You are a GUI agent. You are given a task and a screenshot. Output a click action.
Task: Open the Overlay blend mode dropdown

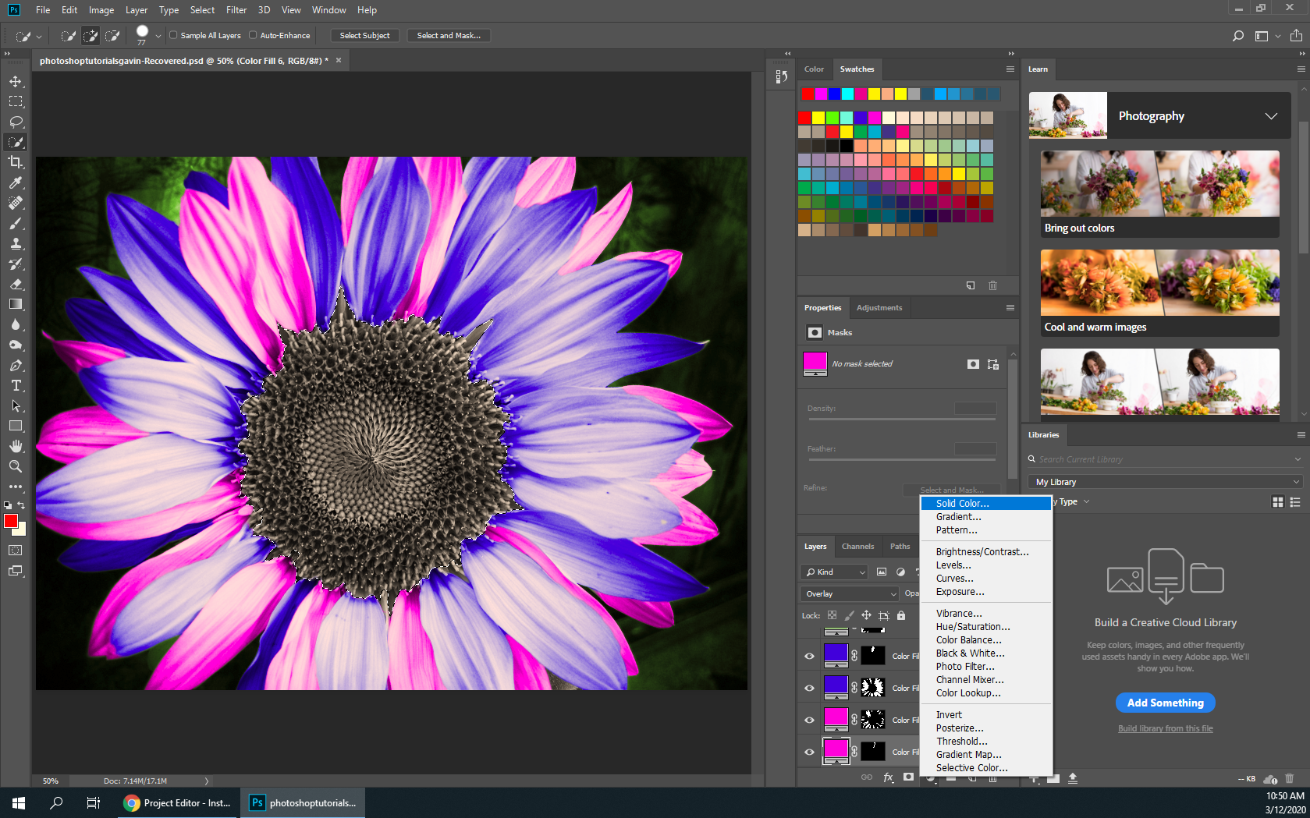click(850, 594)
